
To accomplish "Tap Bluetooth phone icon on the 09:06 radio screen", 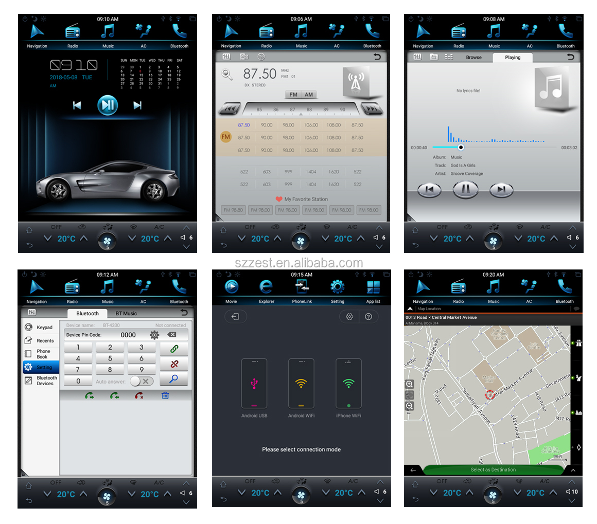I will coord(372,31).
